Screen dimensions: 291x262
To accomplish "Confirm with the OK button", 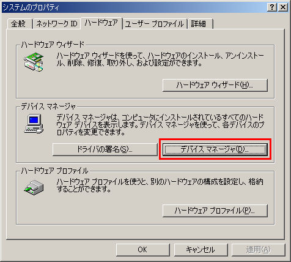I will click(142, 250).
